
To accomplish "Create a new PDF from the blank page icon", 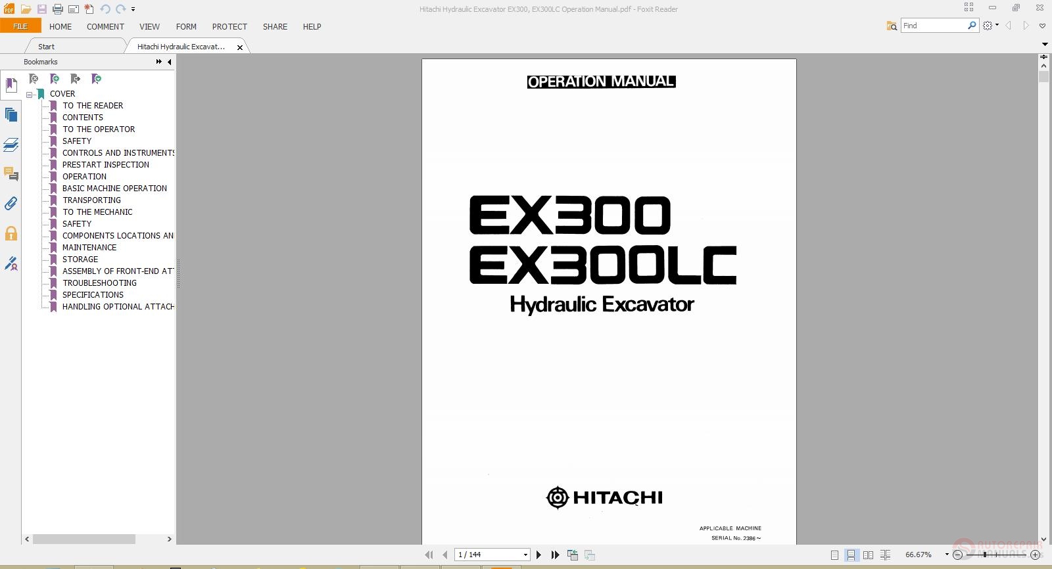I will 89,9.
